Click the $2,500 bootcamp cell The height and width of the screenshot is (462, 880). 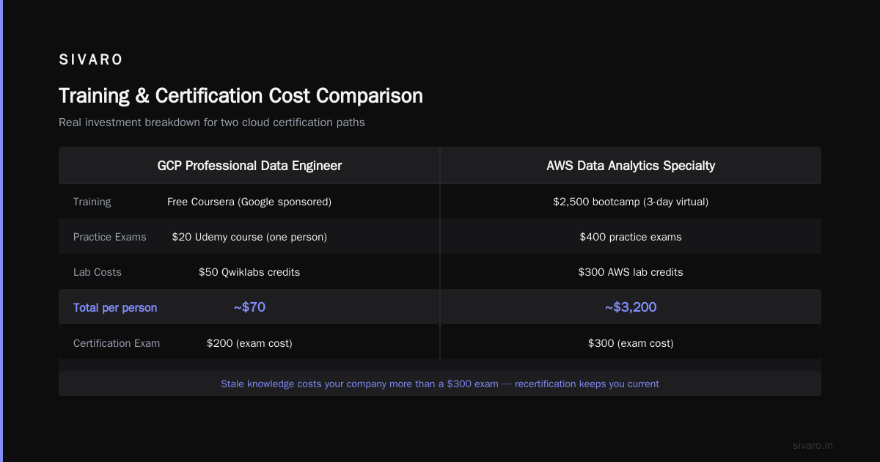(631, 202)
